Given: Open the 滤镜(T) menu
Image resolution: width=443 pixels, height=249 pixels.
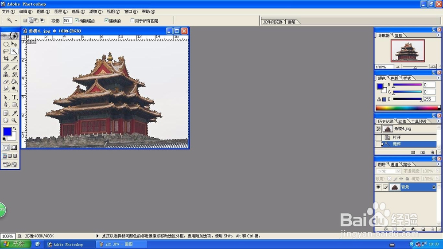Looking at the screenshot, I should [96, 12].
